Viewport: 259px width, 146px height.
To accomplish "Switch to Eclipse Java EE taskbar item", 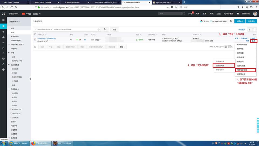I will click(62, 143).
